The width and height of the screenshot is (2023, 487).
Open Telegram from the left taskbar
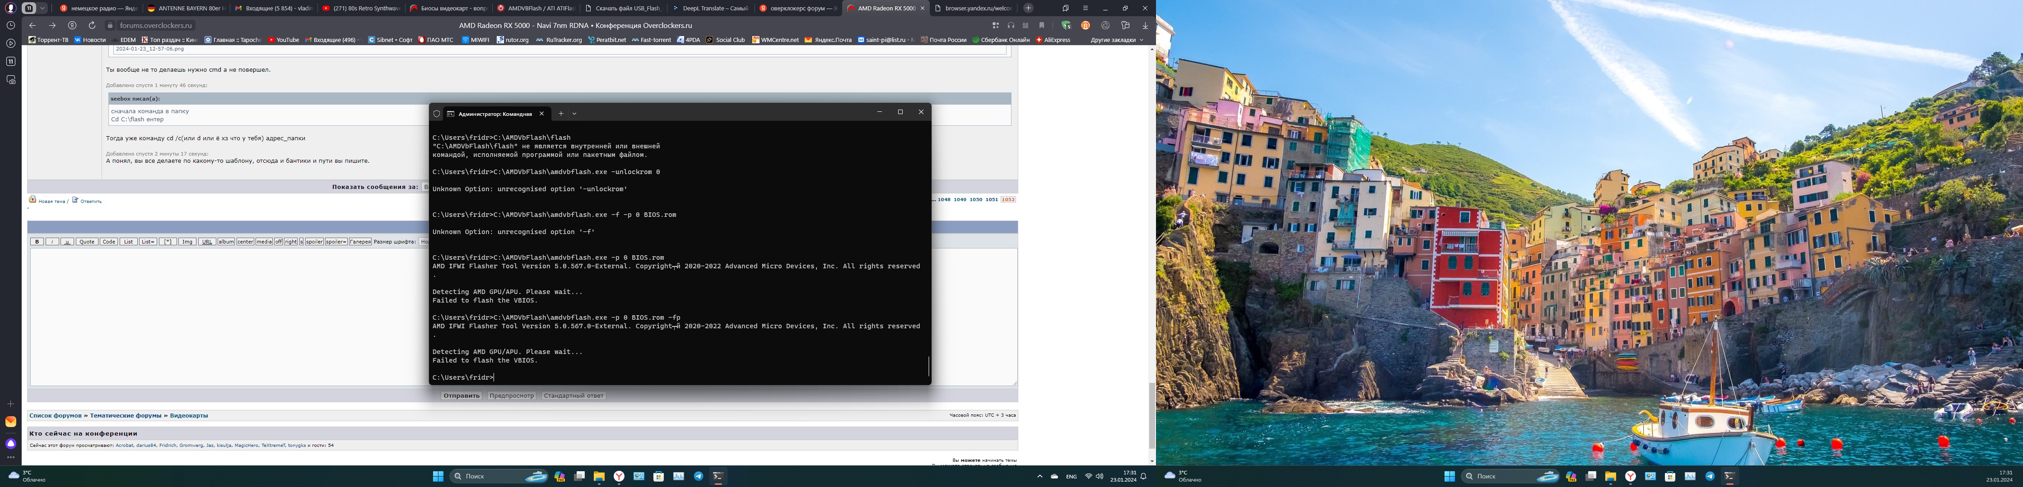(x=698, y=476)
